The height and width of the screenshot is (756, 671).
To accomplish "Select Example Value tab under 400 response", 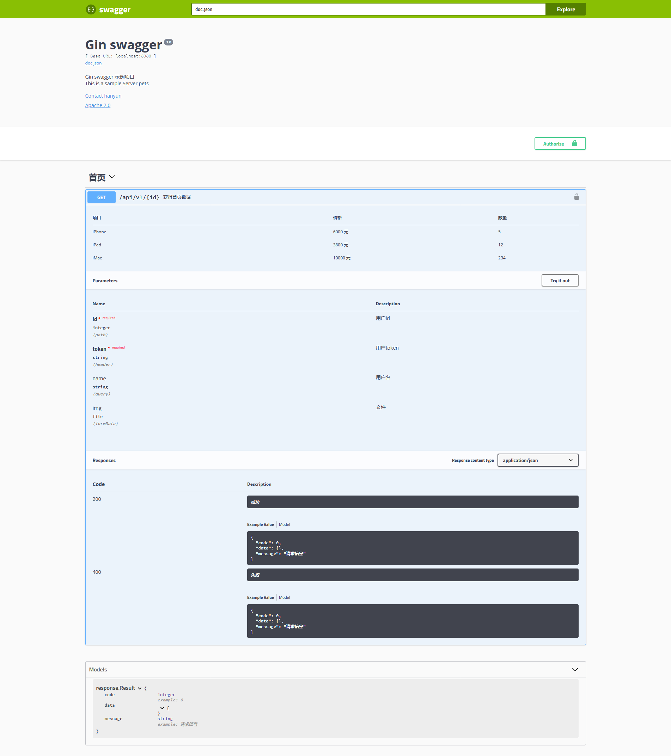I will coord(261,597).
